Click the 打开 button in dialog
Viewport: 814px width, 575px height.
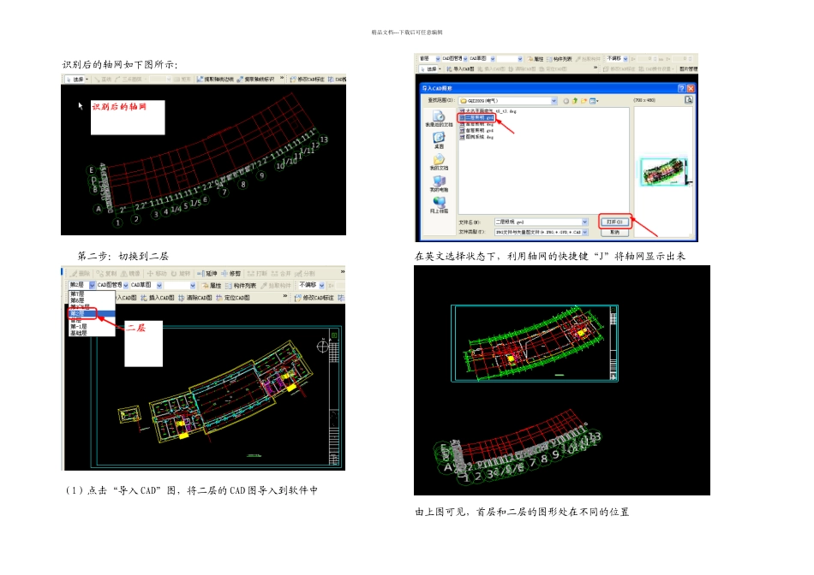pyautogui.click(x=615, y=222)
